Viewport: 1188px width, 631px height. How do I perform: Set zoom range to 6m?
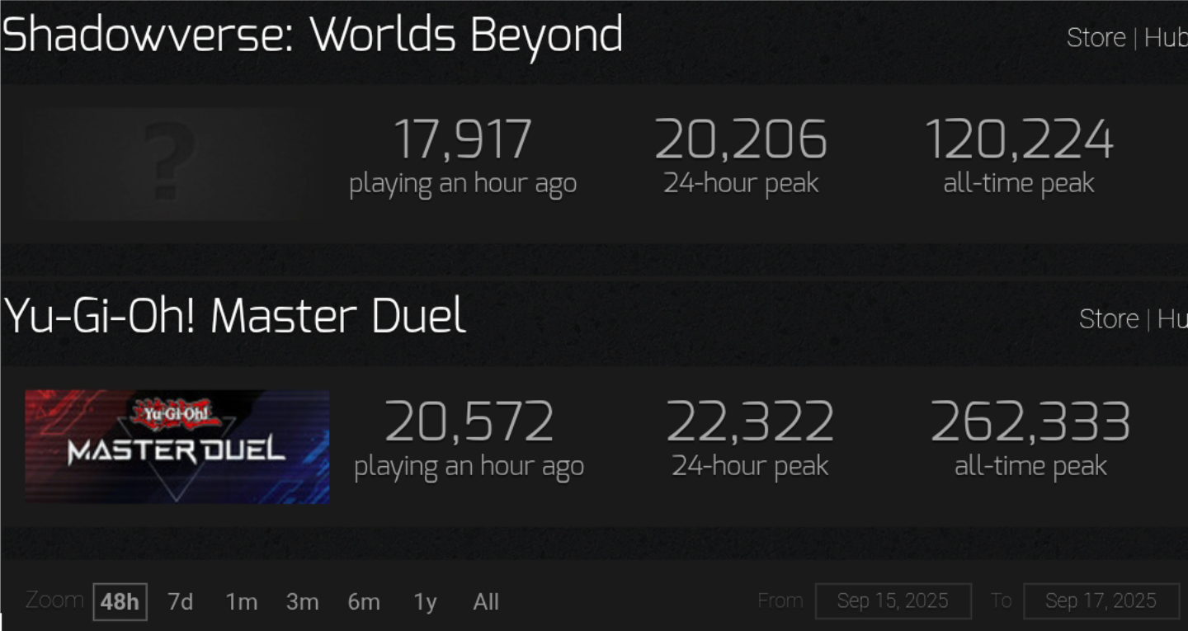364,601
